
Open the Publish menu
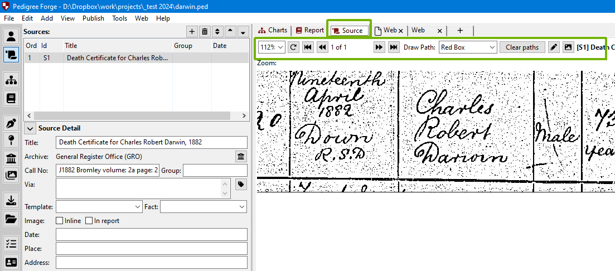pyautogui.click(x=93, y=18)
